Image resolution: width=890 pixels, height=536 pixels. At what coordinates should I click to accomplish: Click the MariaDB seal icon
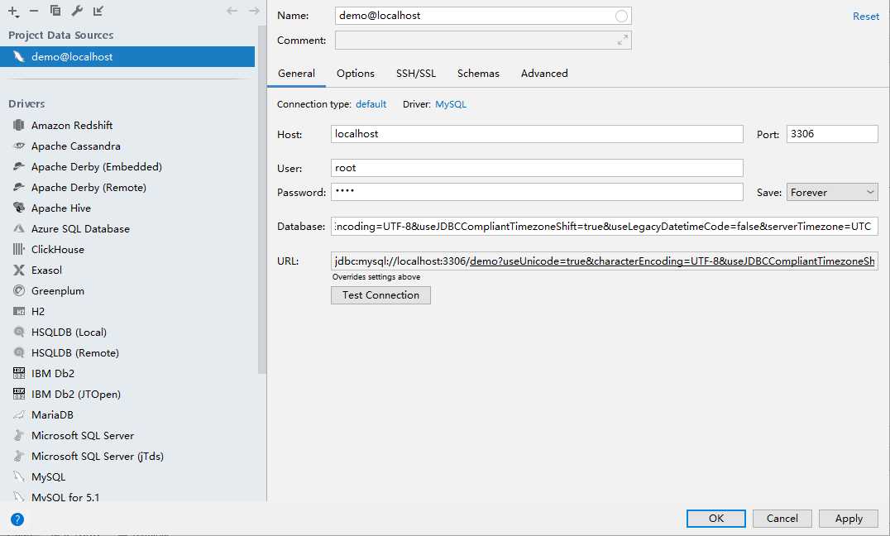pos(19,414)
